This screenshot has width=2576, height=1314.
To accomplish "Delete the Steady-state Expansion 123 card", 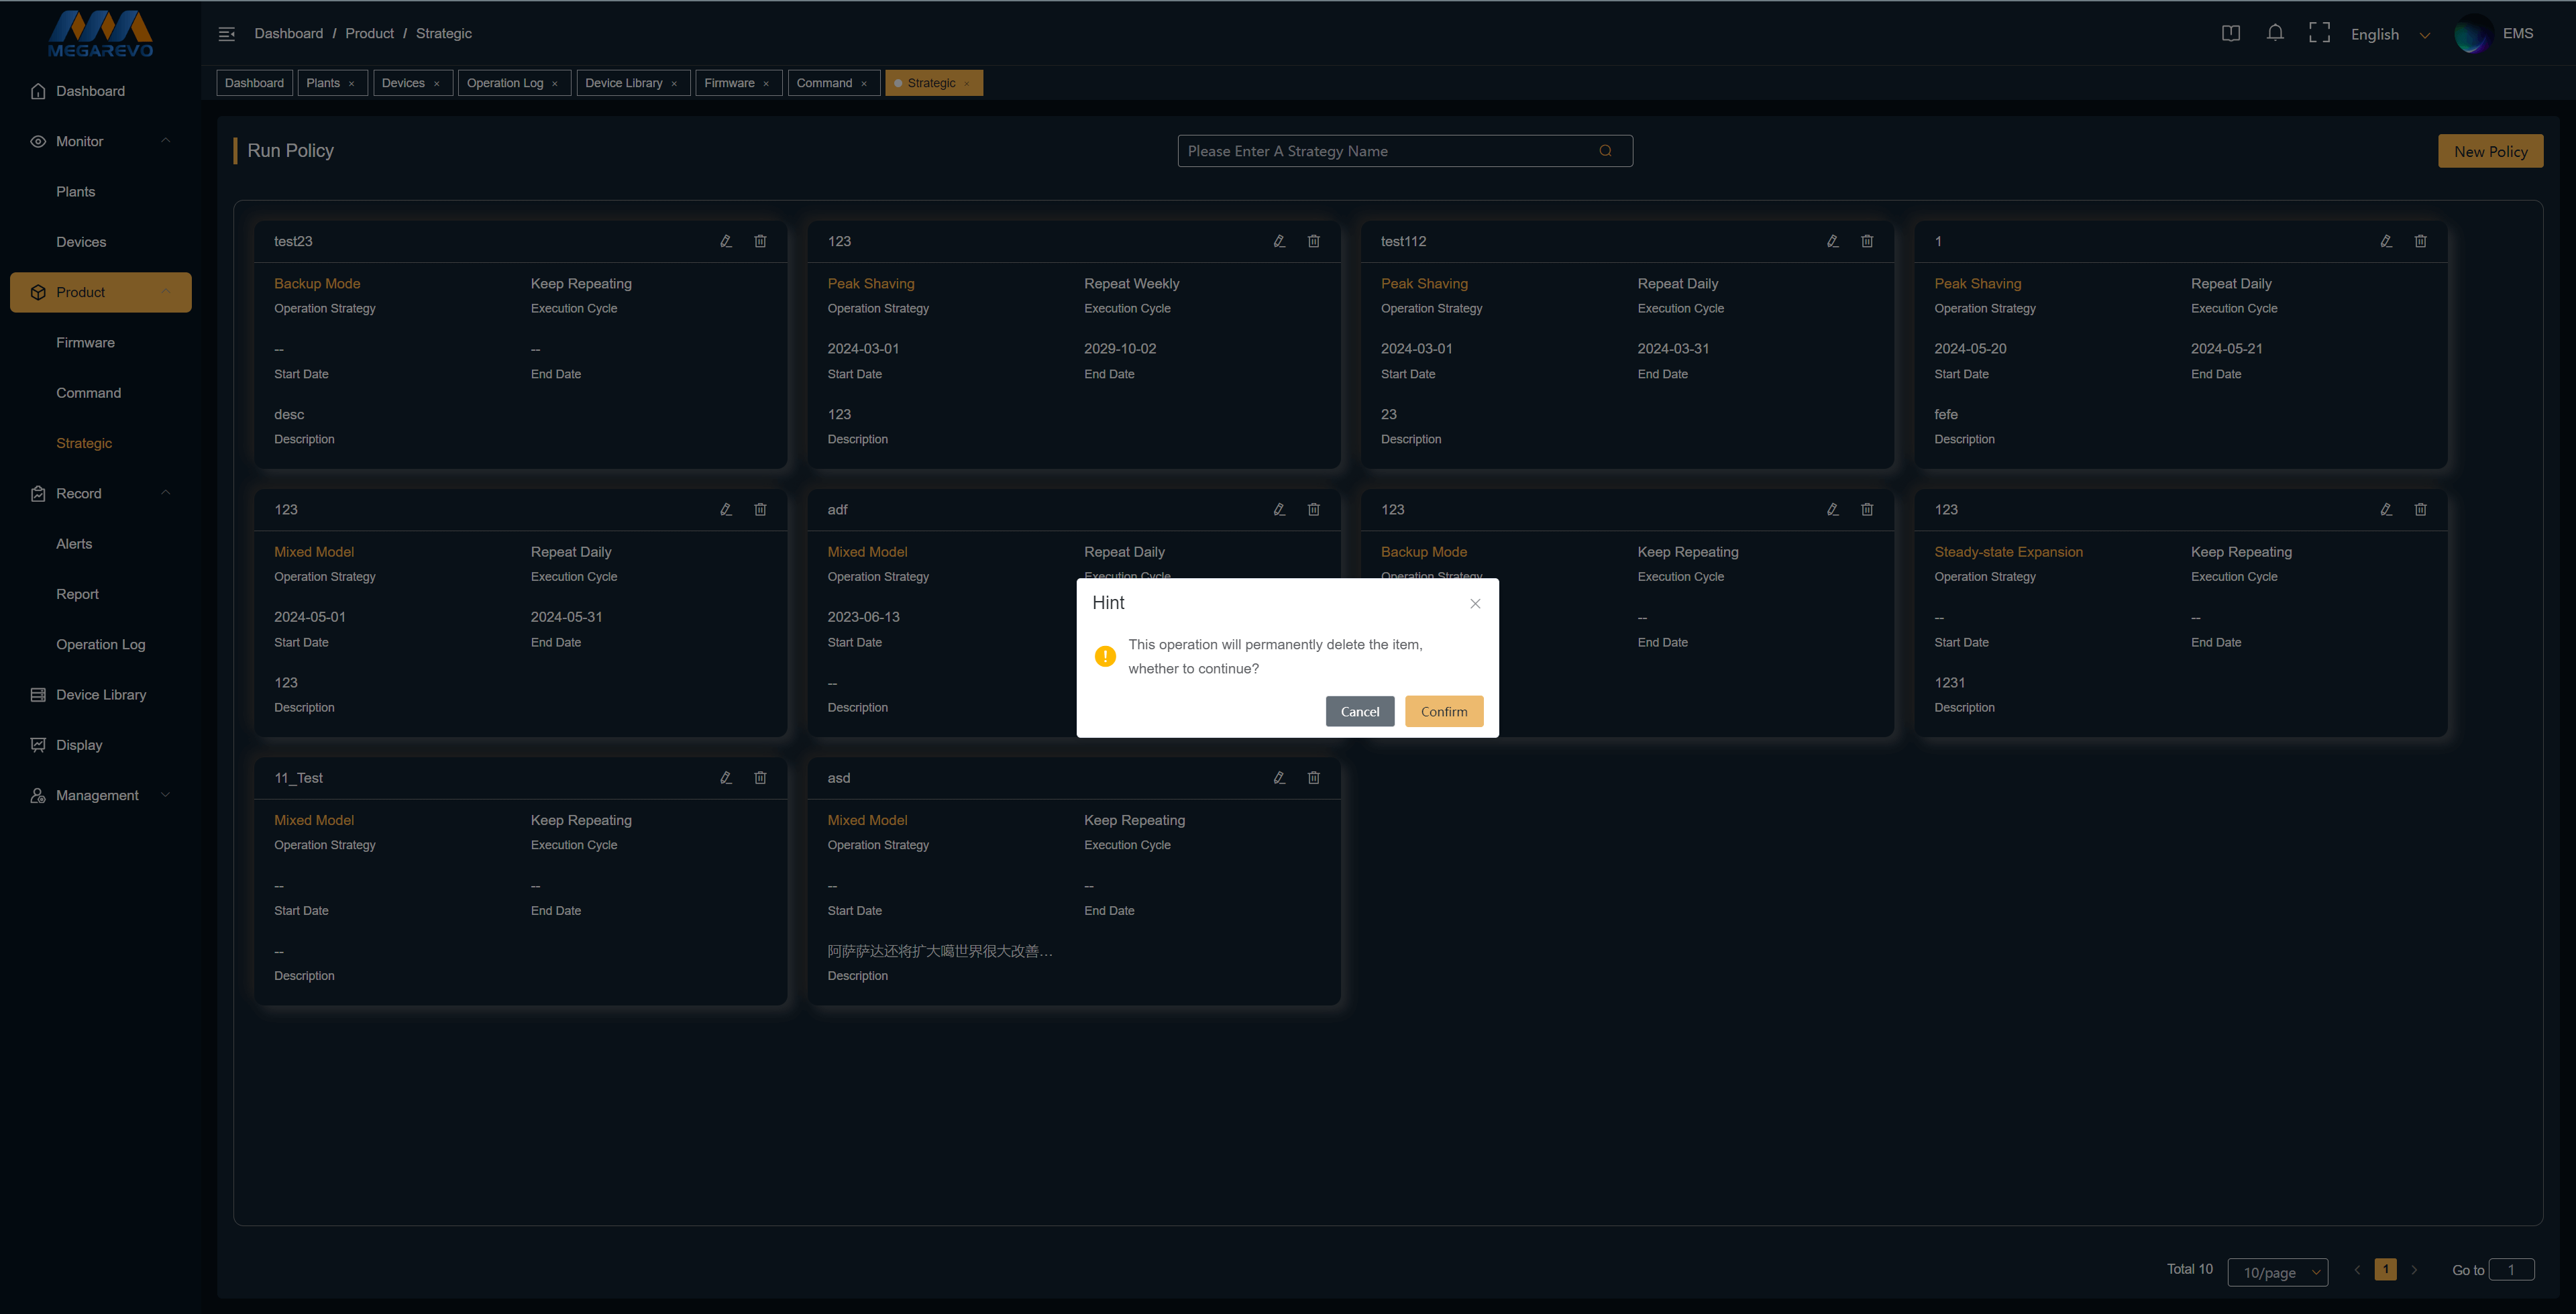I will pos(2420,509).
